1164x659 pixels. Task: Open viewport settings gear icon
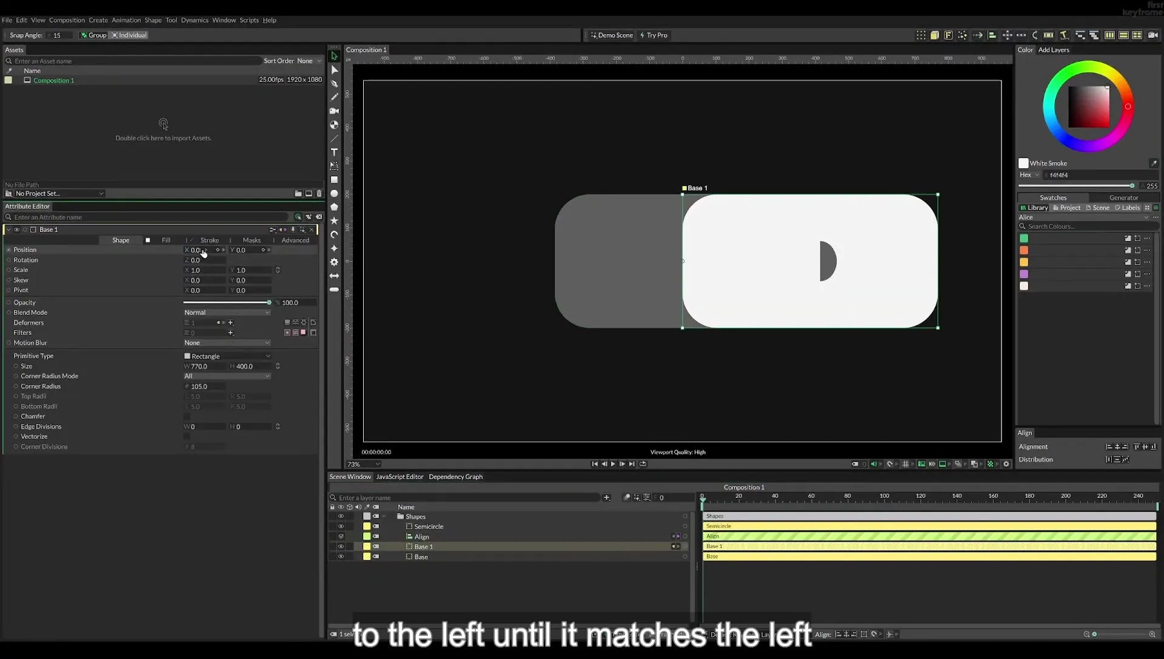point(1006,464)
